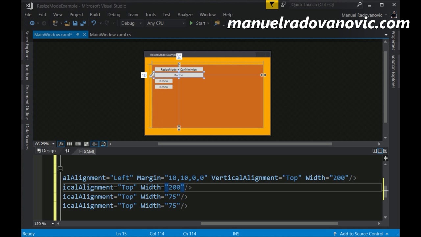Click the Send Feedback icon
This screenshot has height=237, width=421.
click(x=284, y=5)
